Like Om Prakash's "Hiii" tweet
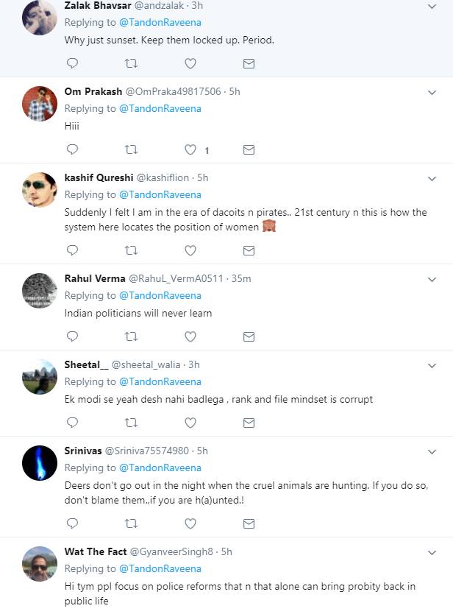453x614 pixels. [190, 150]
